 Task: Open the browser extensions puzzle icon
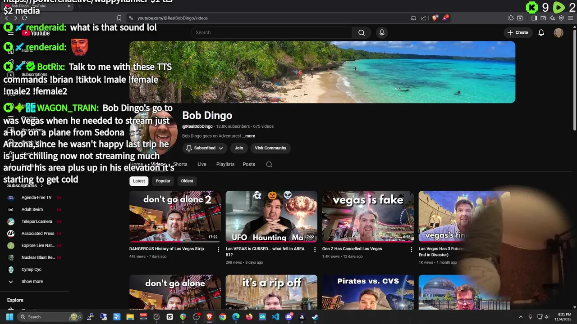coord(511,18)
